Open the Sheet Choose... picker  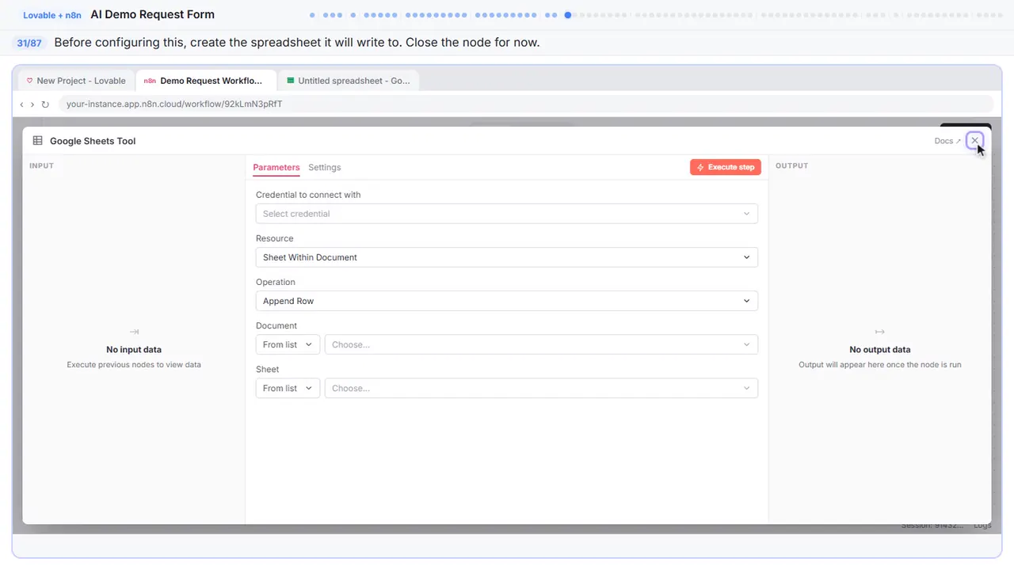pyautogui.click(x=541, y=388)
